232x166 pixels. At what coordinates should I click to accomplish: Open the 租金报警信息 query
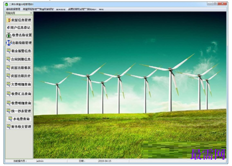(x=19, y=51)
